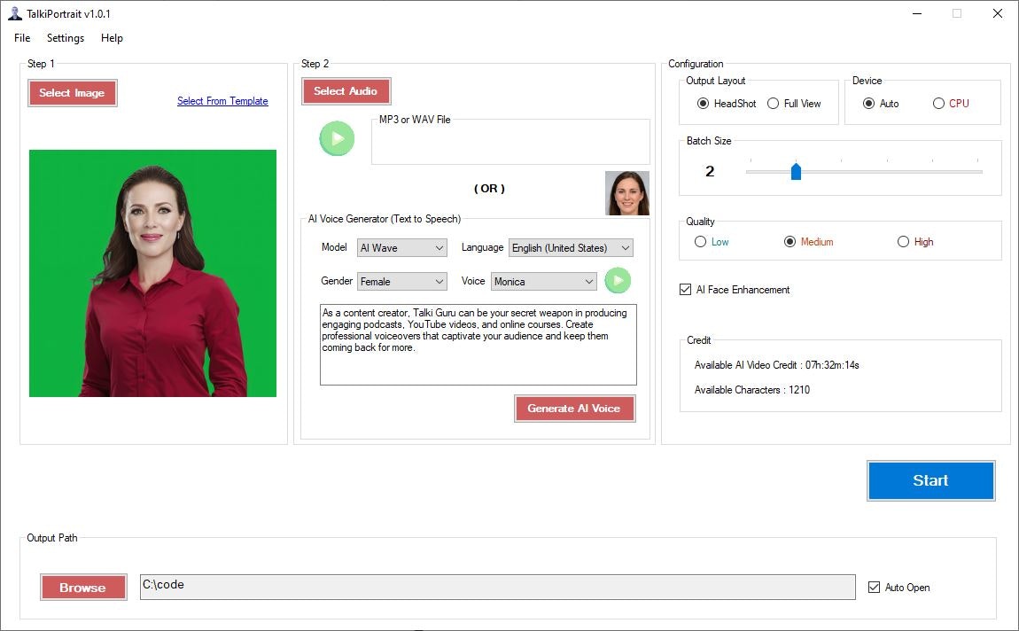
Task: Open the Help menu
Action: 112,38
